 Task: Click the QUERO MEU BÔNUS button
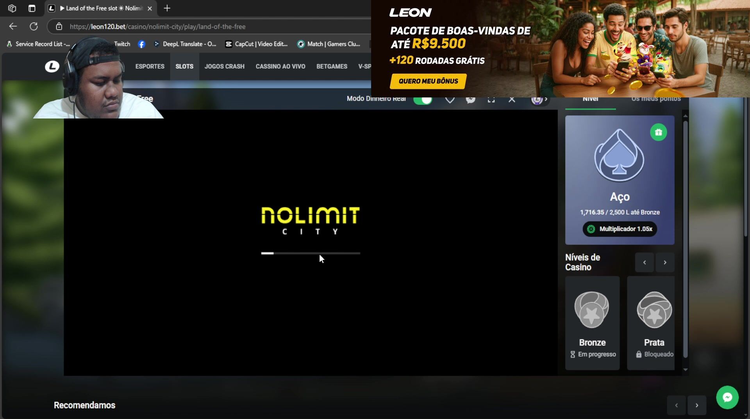tap(428, 81)
